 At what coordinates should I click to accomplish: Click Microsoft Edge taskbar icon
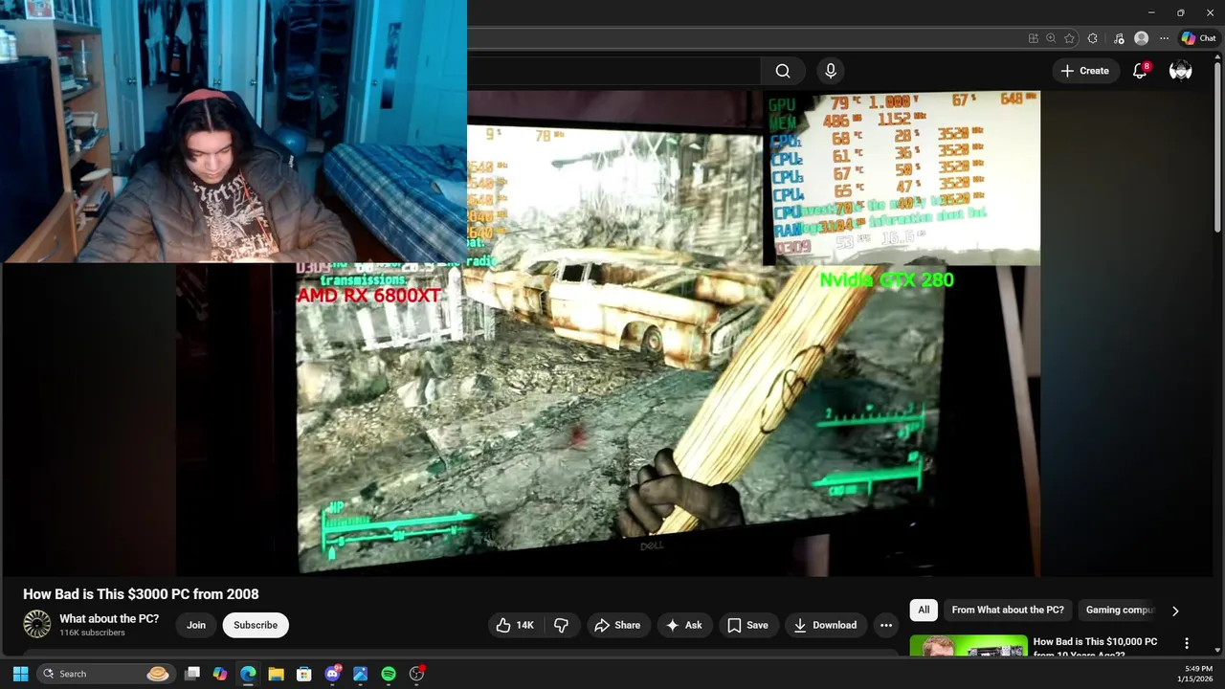point(248,674)
